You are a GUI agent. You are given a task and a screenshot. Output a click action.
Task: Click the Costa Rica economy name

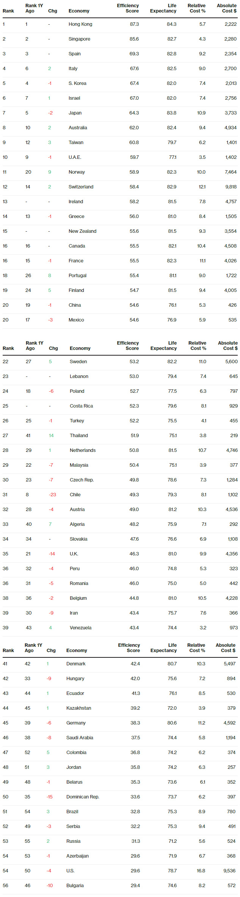click(81, 406)
